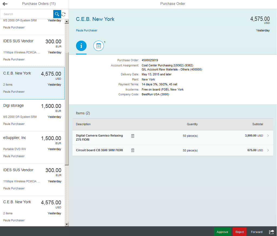The height and width of the screenshot is (236, 277).
Task: Open the Information tab icon
Action: tap(81, 46)
